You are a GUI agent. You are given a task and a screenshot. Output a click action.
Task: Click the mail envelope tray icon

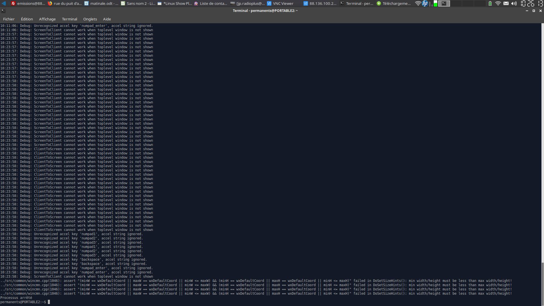[x=506, y=3]
